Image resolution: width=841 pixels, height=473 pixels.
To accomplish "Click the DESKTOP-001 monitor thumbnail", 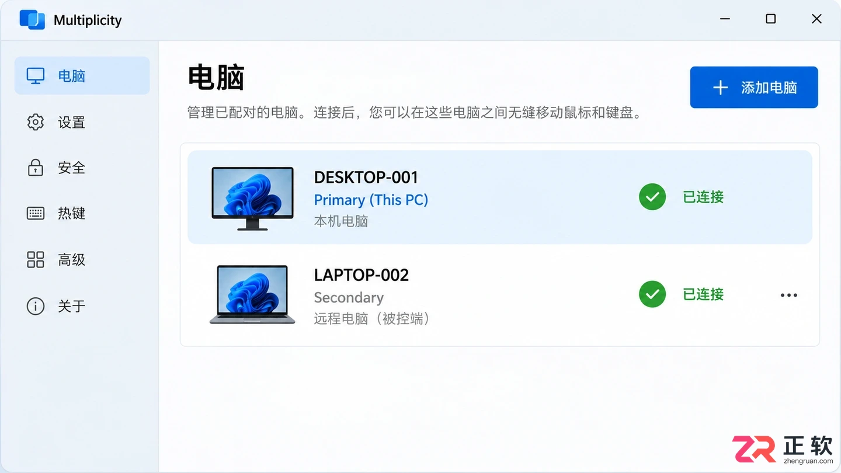I will [252, 198].
